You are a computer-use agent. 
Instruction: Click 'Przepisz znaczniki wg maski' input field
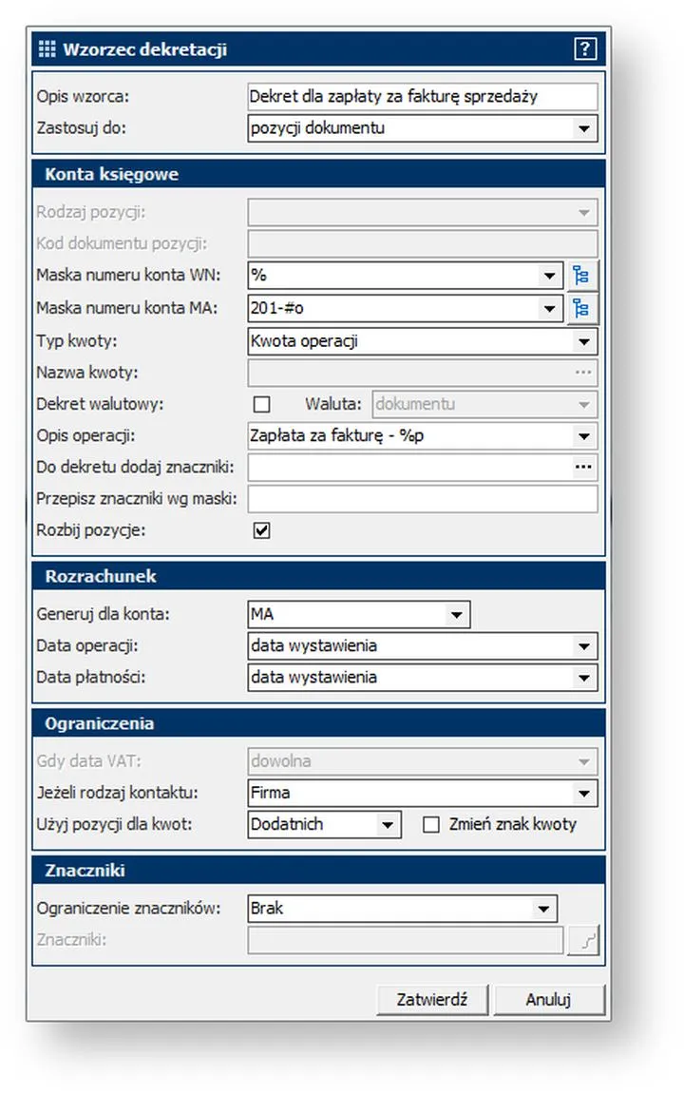[x=422, y=499]
